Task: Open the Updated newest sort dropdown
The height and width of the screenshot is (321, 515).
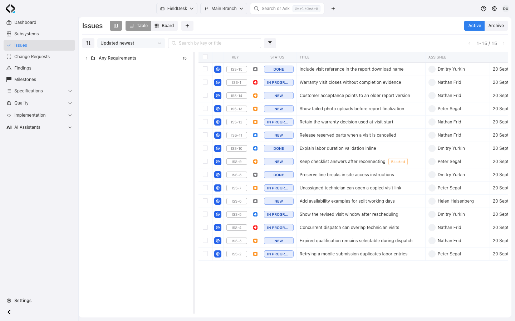Action: (x=131, y=43)
